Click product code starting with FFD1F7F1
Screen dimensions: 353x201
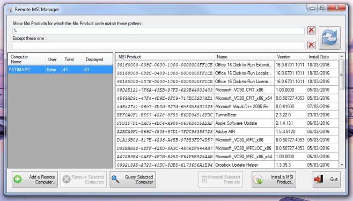[x=165, y=123]
